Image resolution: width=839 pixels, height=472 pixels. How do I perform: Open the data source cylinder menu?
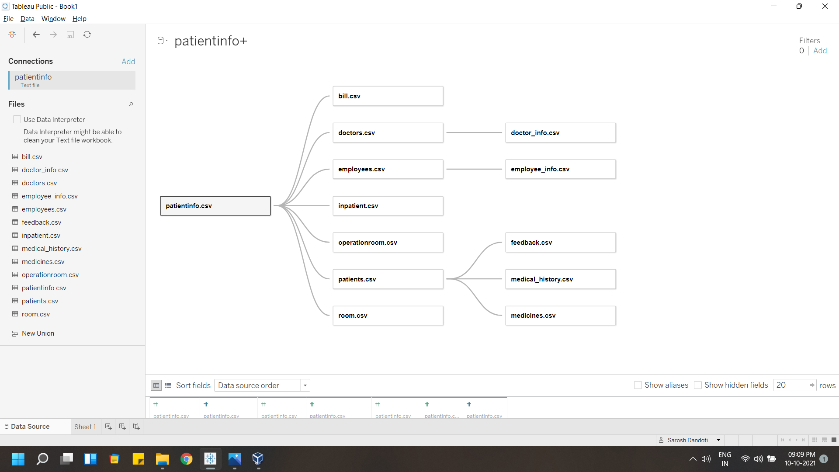point(162,41)
